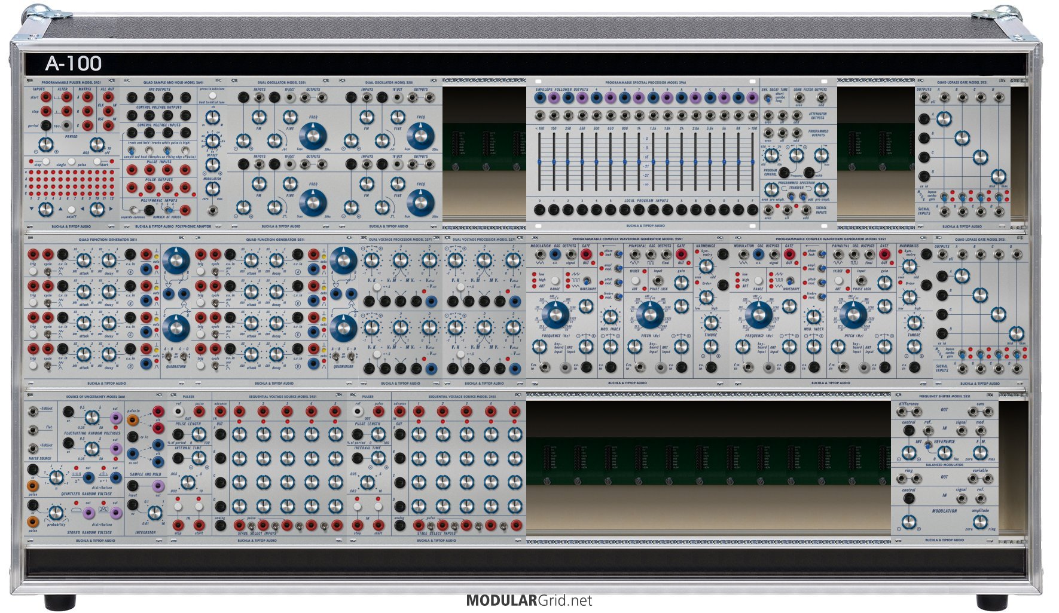
Task: Click the orange 'pulse in' jack of Sample and Hold
Action: (133, 420)
